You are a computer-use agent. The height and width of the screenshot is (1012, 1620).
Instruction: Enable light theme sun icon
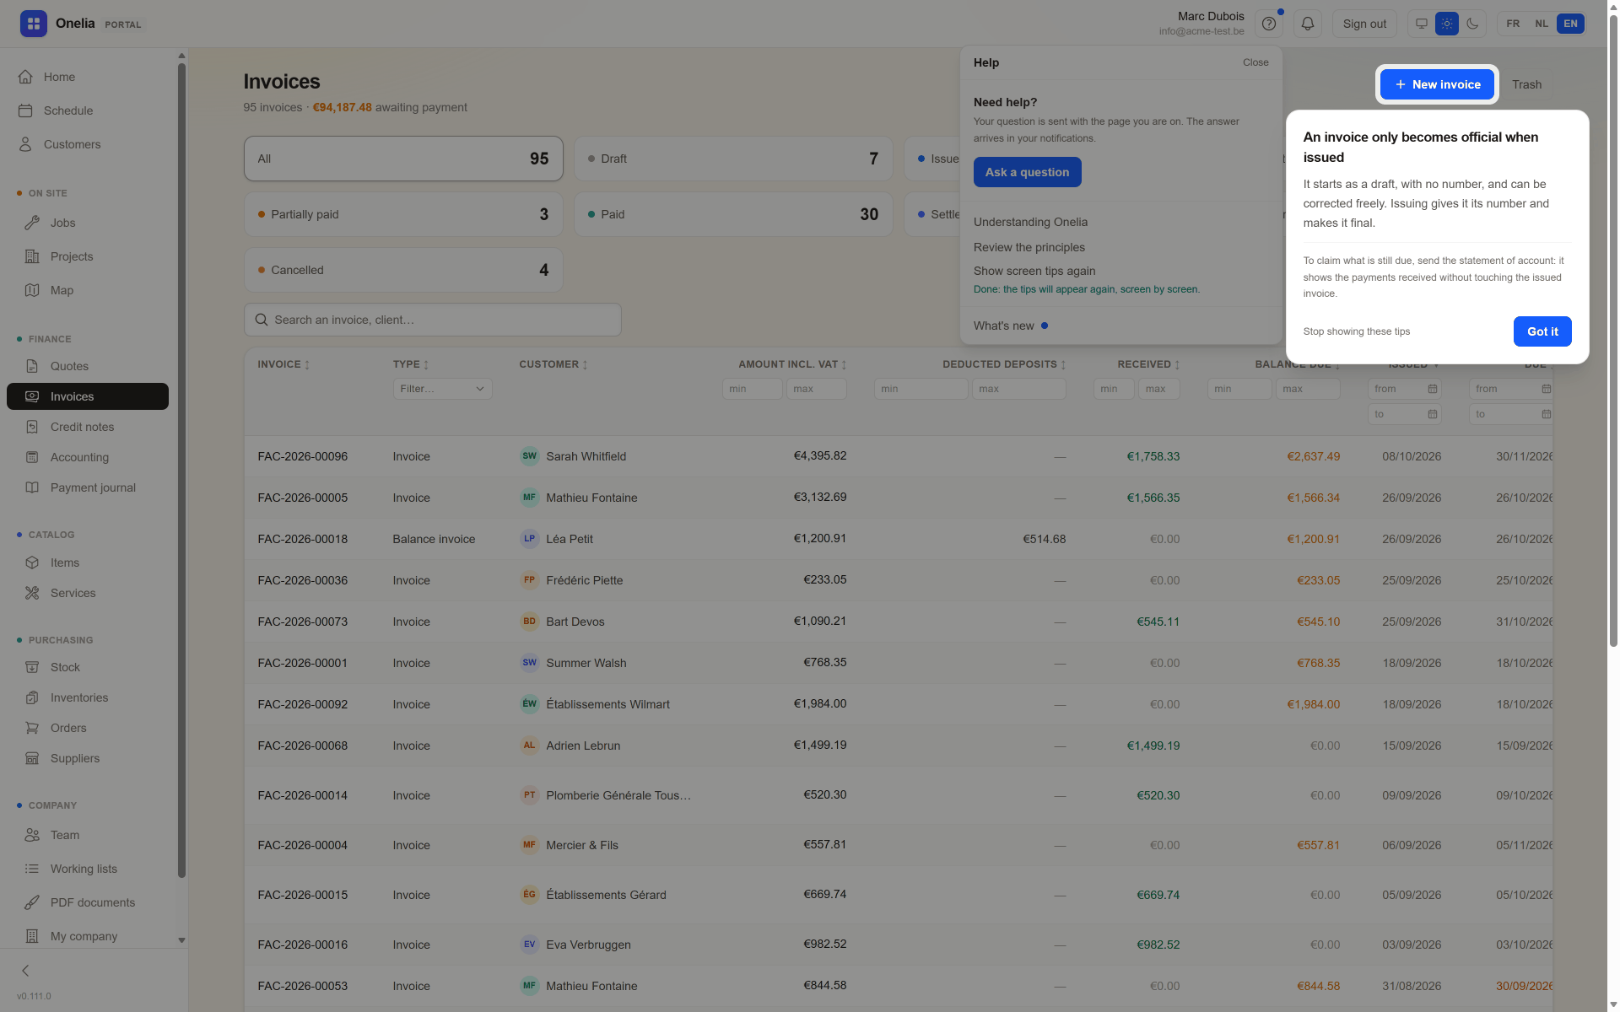[x=1447, y=24]
